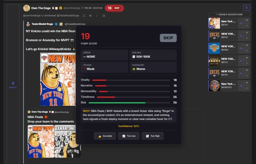Click the N button on the Always Knicks $NYK suggestion

(x=247, y=58)
